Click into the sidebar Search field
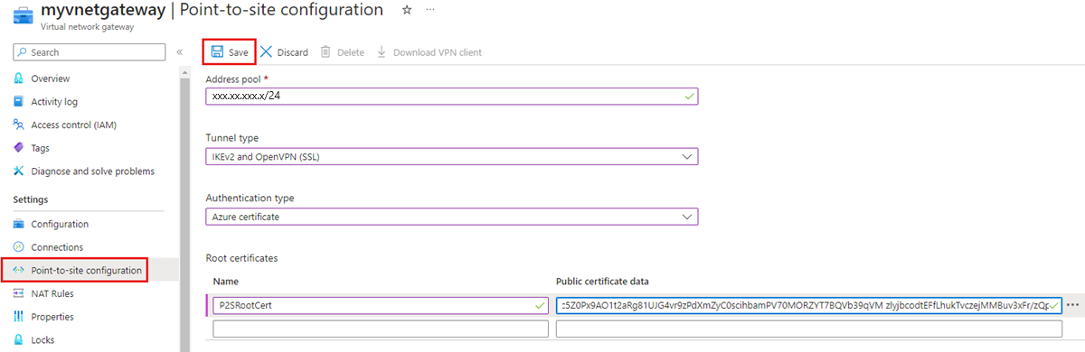The width and height of the screenshot is (1085, 352). click(89, 52)
